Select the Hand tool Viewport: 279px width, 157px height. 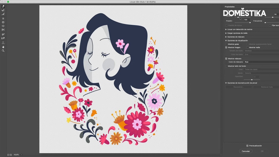(x=3, y=47)
